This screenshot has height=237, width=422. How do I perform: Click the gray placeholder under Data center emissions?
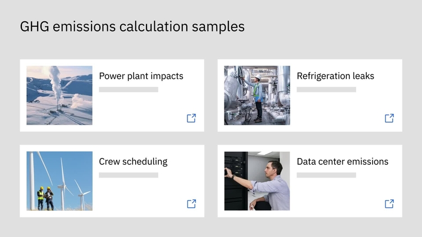pos(326,175)
